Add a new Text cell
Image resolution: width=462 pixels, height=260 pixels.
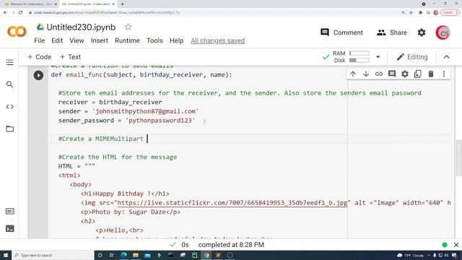click(x=70, y=57)
